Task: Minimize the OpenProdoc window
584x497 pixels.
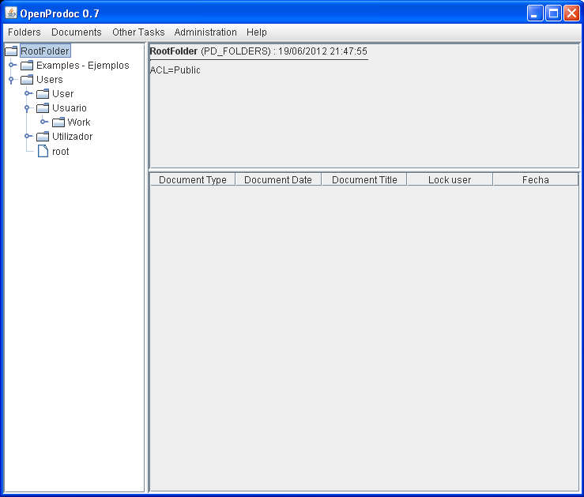Action: (535, 13)
